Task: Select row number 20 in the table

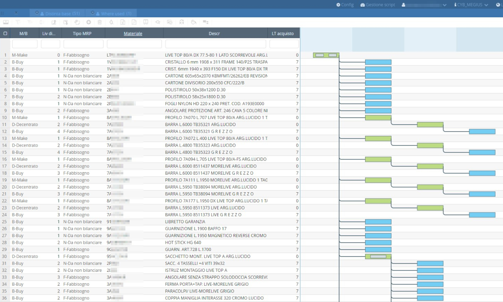Action: [5, 187]
